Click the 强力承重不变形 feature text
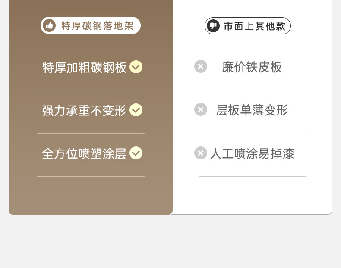The image size is (341, 268). point(84,110)
